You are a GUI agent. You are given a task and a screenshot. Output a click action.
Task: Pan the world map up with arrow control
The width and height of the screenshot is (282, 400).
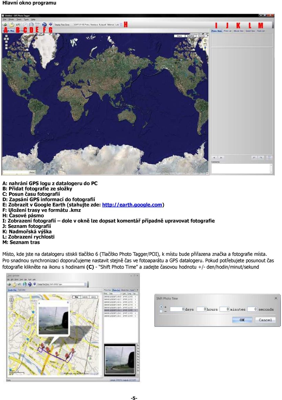(6, 36)
